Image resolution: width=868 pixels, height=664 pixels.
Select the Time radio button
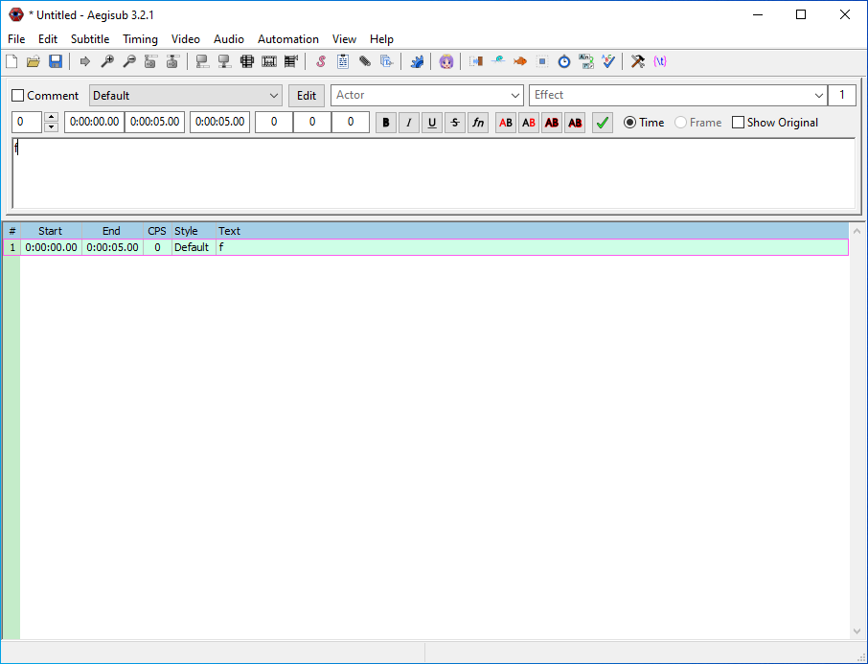(629, 123)
